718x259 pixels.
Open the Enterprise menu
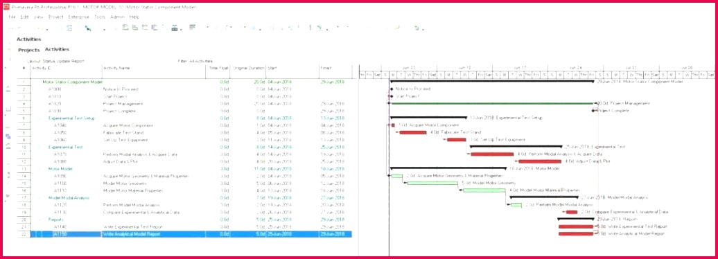[x=79, y=17]
